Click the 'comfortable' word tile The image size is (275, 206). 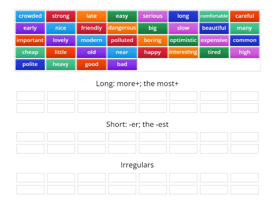pyautogui.click(x=214, y=16)
